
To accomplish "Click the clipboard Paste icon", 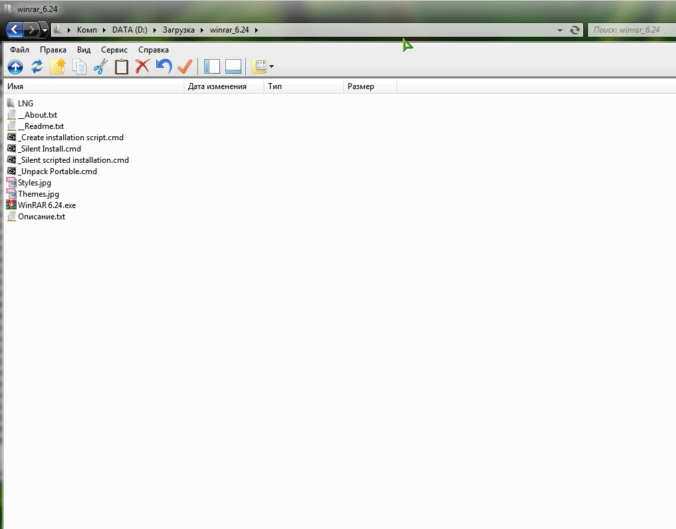I will click(122, 67).
